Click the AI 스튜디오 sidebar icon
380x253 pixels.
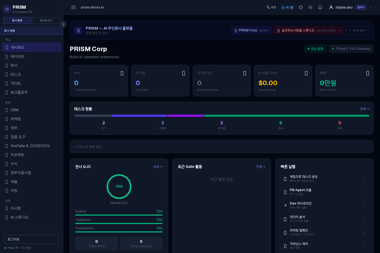(x=7, y=217)
